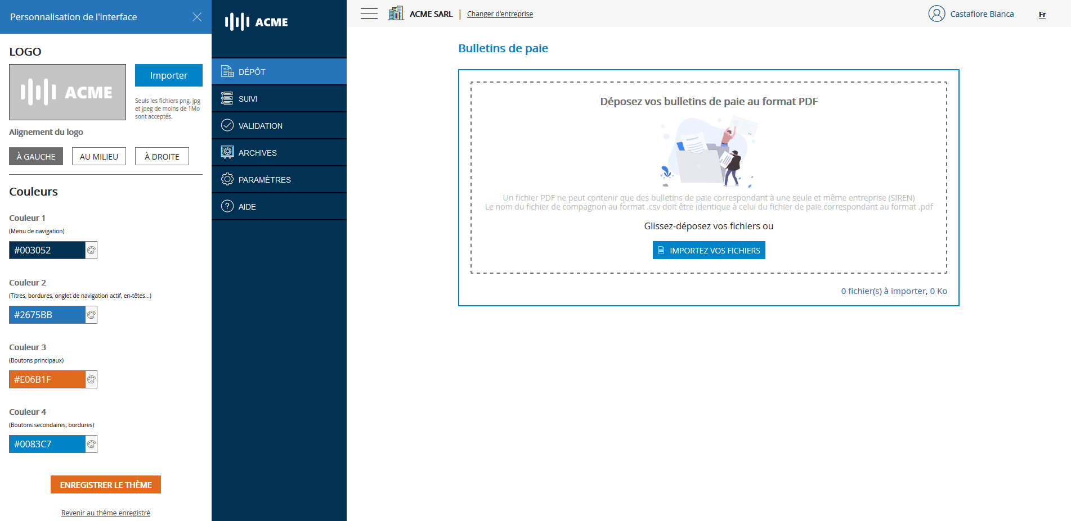
Task: Click the Castafiore Bianca profile icon
Action: (x=936, y=13)
